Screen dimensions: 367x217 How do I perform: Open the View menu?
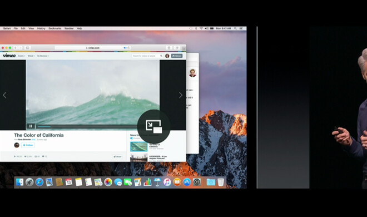click(31, 28)
